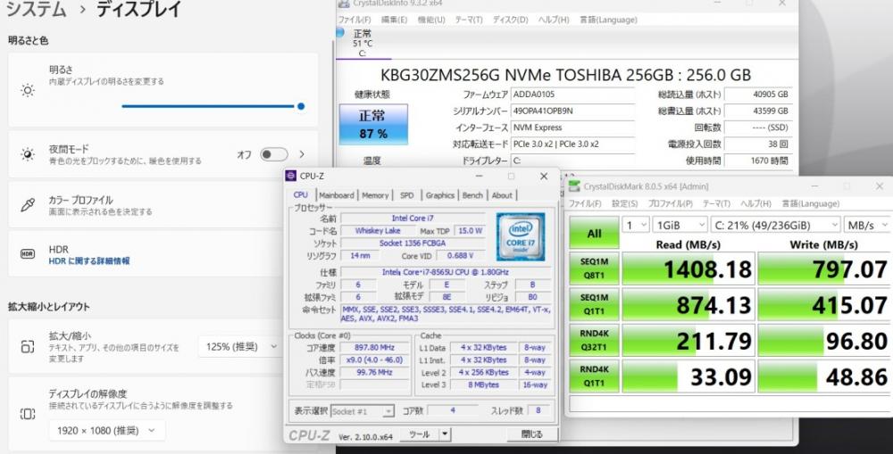This screenshot has width=893, height=454.
Task: Click the green All benchmark button
Action: click(594, 233)
